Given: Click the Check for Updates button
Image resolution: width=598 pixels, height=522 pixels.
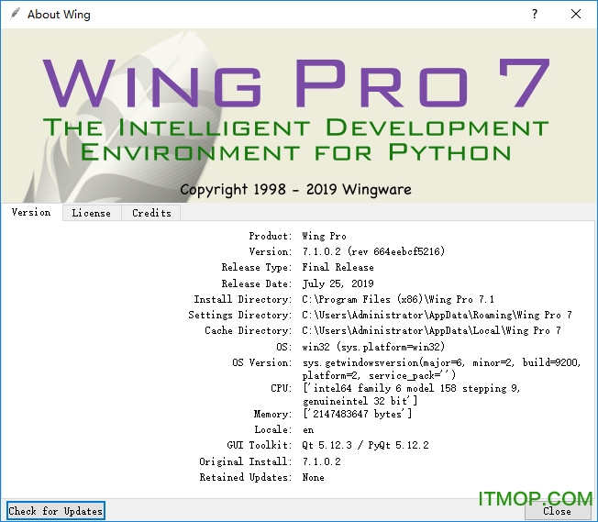Looking at the screenshot, I should coord(56,511).
